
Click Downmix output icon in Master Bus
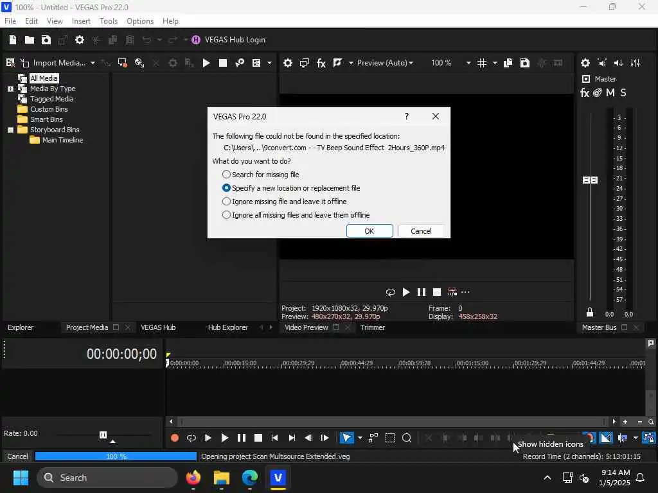[602, 63]
